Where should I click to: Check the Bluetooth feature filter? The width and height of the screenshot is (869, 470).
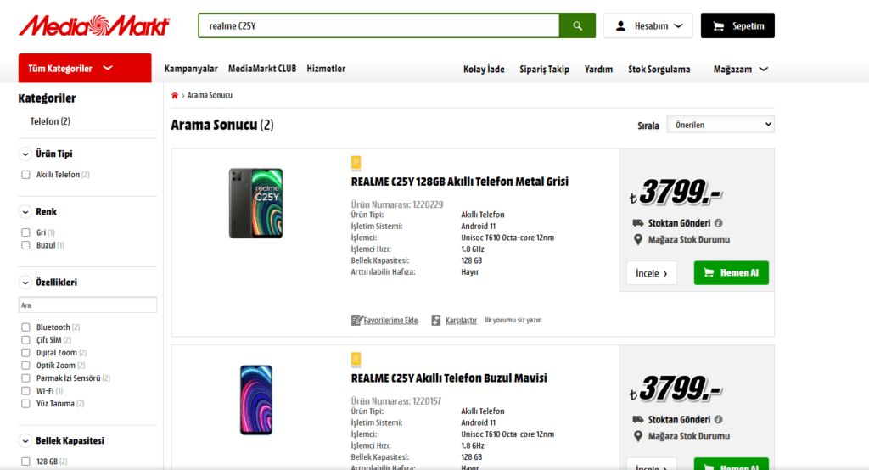pyautogui.click(x=25, y=327)
